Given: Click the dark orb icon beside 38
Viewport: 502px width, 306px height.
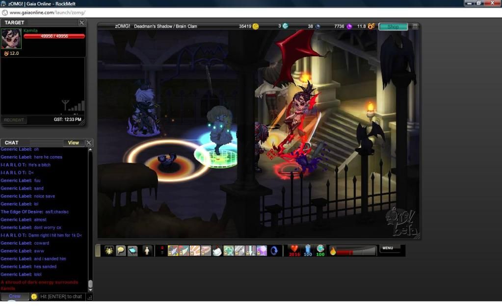Looking at the screenshot, I should [317, 26].
